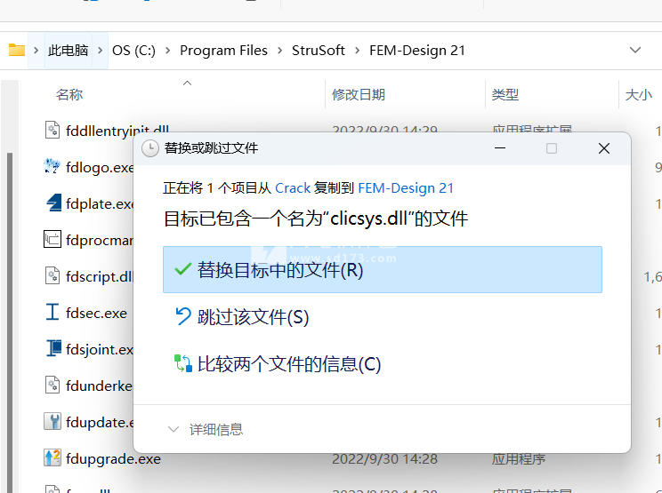Select fdlogo.exe file name

100,167
